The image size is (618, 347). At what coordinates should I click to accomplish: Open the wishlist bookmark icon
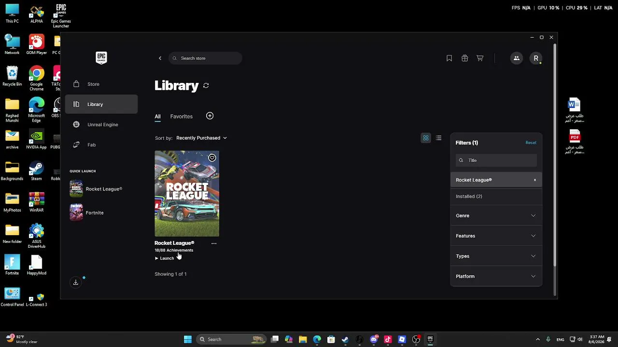click(449, 58)
